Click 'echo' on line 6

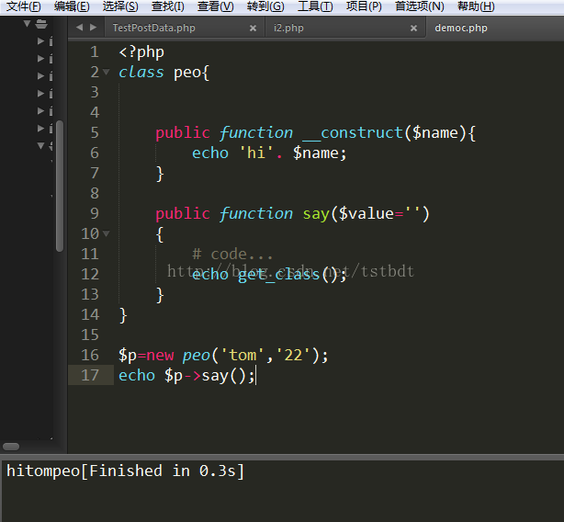tap(210, 153)
